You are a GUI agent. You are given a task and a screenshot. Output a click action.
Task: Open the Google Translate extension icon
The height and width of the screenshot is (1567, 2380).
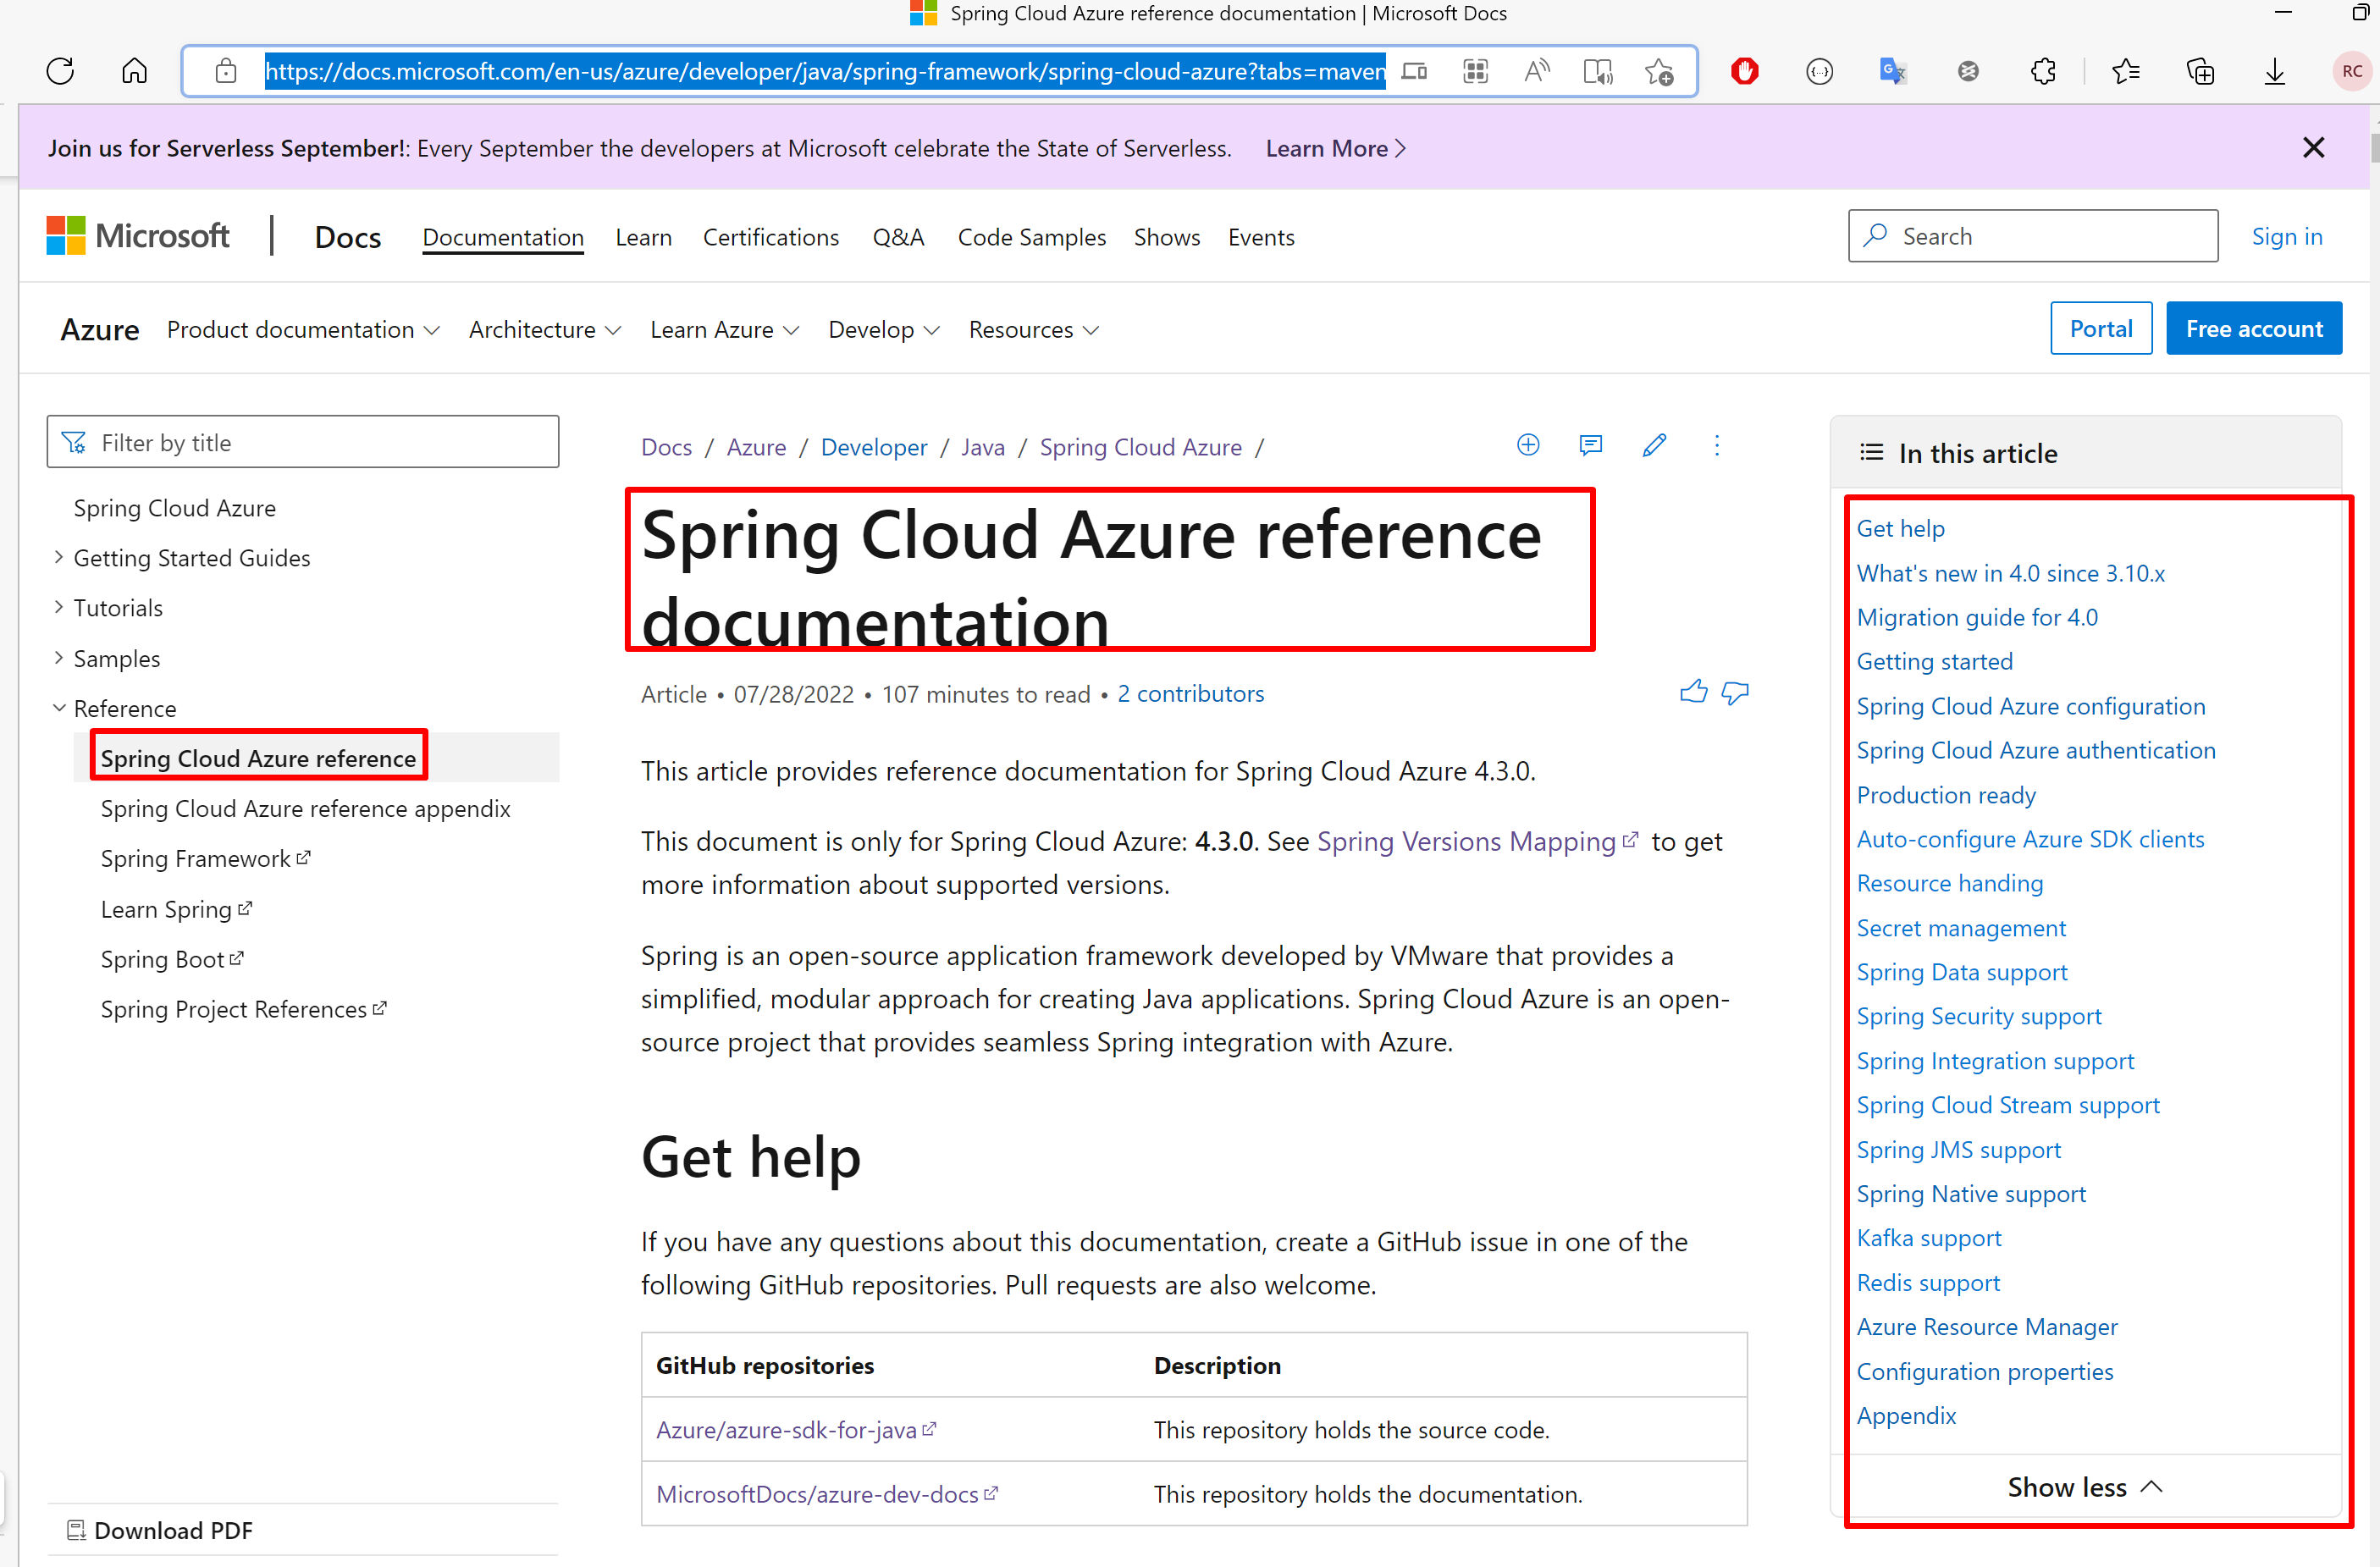click(1892, 70)
